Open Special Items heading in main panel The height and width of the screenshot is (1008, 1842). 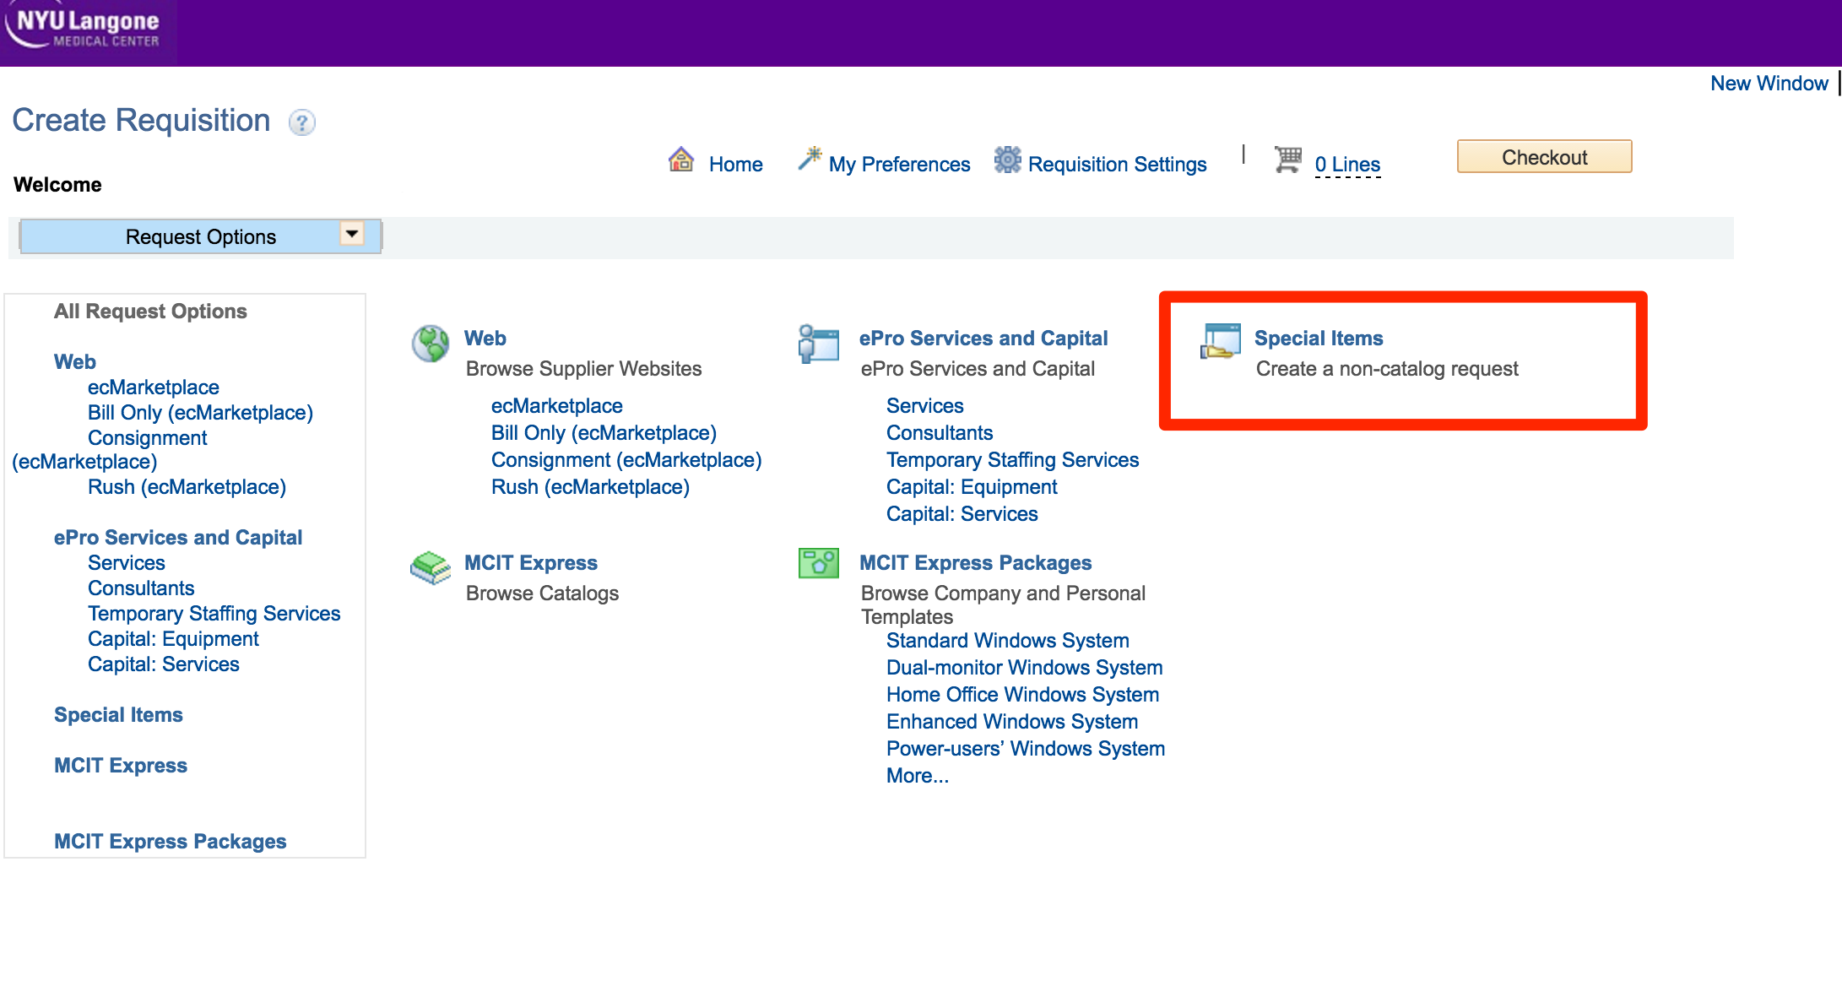coord(1319,339)
